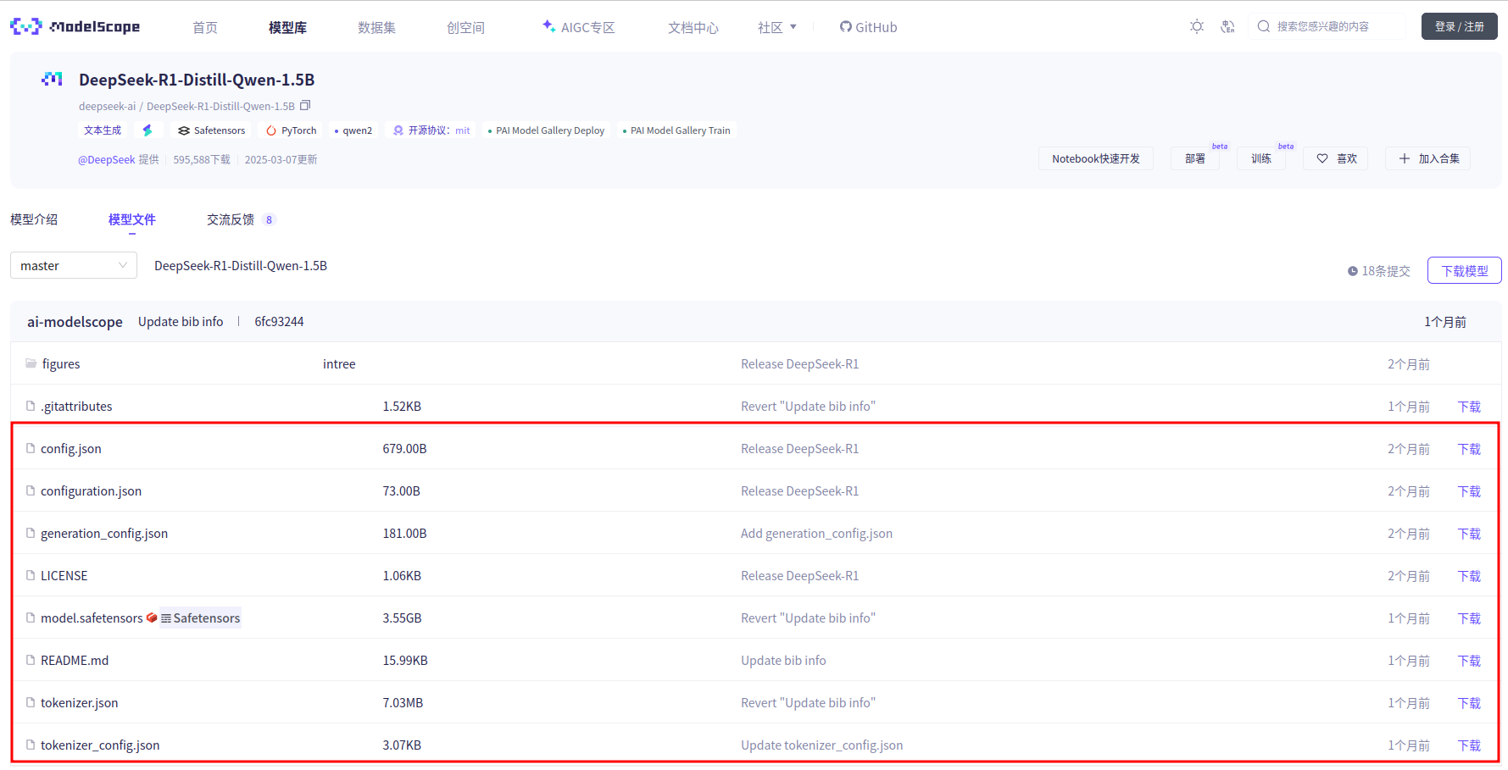
Task: Switch to 模型文件 tab
Action: pyautogui.click(x=132, y=219)
